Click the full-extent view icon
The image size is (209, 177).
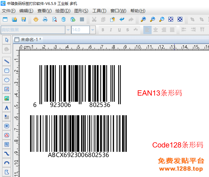click(180, 19)
